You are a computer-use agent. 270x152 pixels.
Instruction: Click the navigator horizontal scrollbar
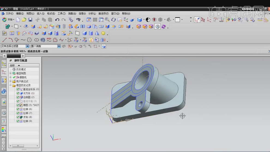click(x=19, y=146)
